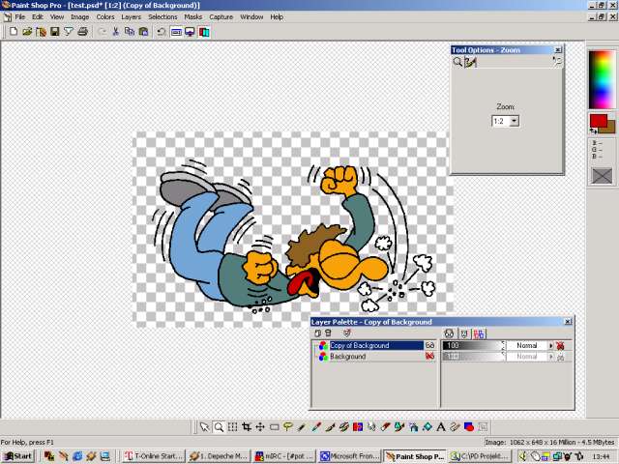This screenshot has height=464, width=619.
Task: Create a new image from toolbar
Action: point(13,32)
